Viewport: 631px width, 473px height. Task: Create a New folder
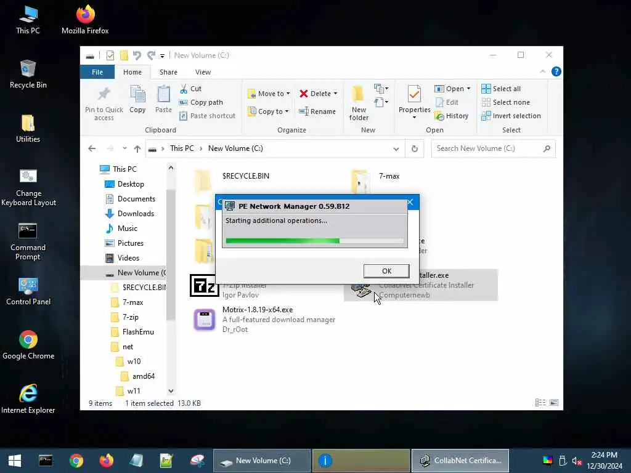pos(359,103)
